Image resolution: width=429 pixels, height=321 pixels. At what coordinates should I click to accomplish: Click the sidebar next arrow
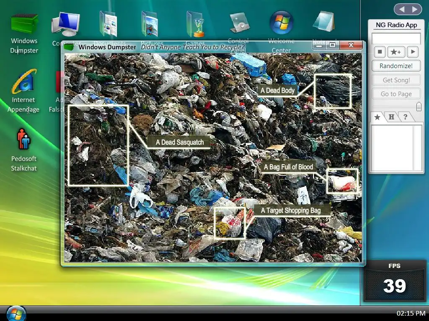(415, 9)
